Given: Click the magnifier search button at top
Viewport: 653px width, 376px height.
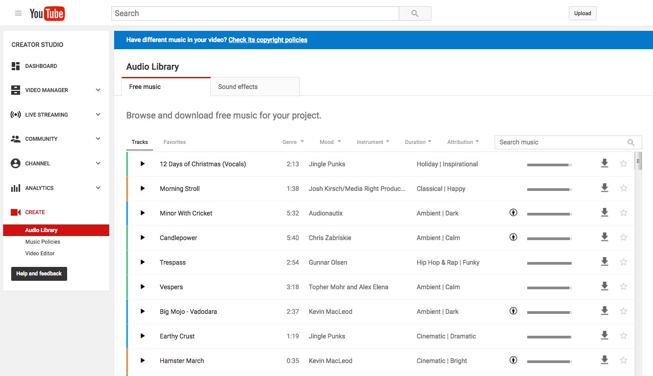Looking at the screenshot, I should pyautogui.click(x=415, y=13).
